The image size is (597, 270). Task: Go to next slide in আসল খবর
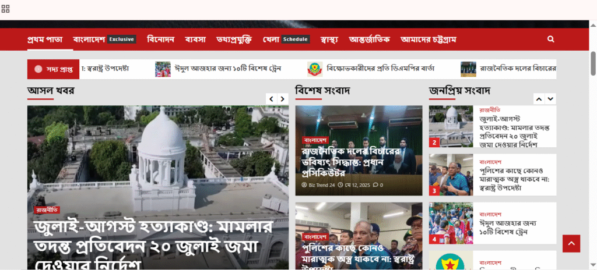click(x=283, y=99)
